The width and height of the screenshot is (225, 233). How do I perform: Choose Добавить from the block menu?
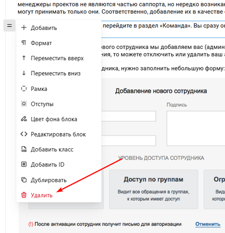[59, 28]
